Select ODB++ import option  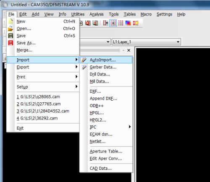(106, 106)
